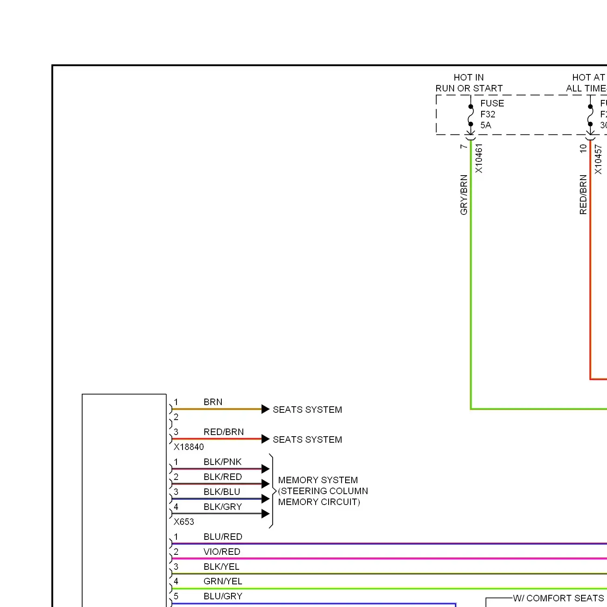Screen dimensions: 607x607
Task: Click the W/ COMFORT SEATS label
Action: pos(558,598)
